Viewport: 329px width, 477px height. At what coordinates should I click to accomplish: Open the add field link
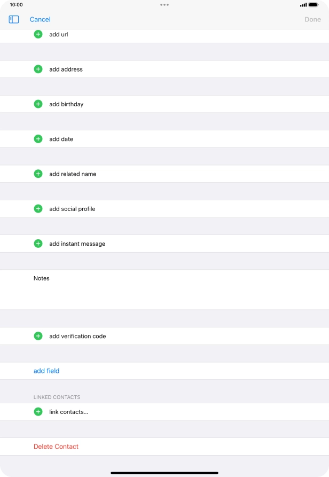pos(46,371)
